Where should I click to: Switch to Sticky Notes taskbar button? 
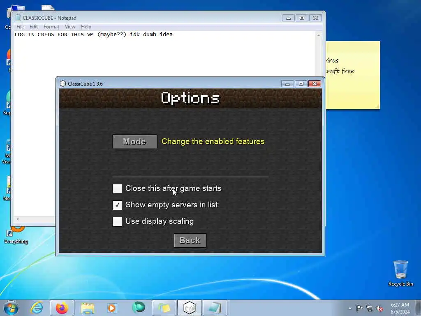[164, 308]
